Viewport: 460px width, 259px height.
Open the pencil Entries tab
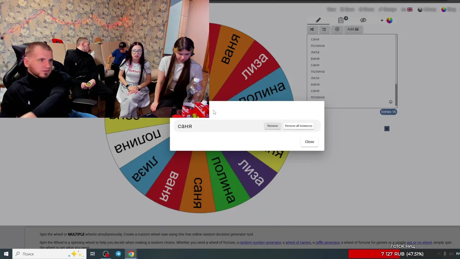pos(318,20)
